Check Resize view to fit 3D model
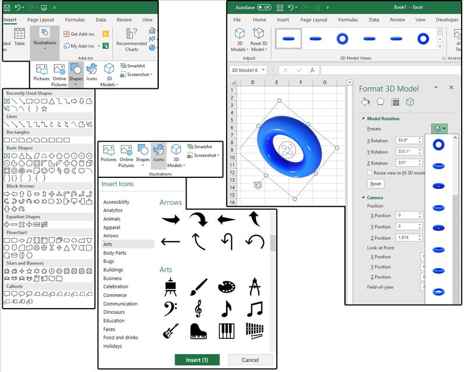 (370, 173)
